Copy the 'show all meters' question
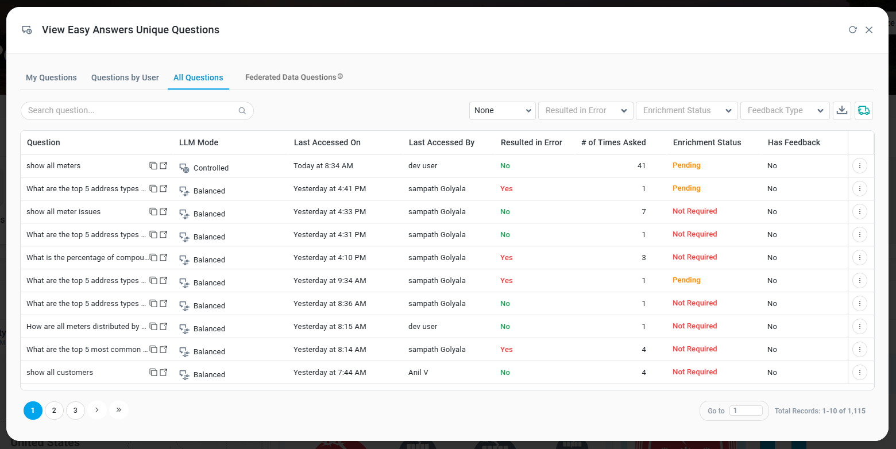Screen dimensions: 896x449 pyautogui.click(x=153, y=165)
